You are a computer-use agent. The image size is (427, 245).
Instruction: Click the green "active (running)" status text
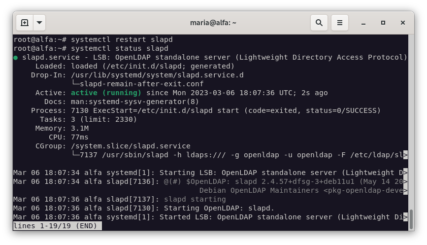click(106, 93)
